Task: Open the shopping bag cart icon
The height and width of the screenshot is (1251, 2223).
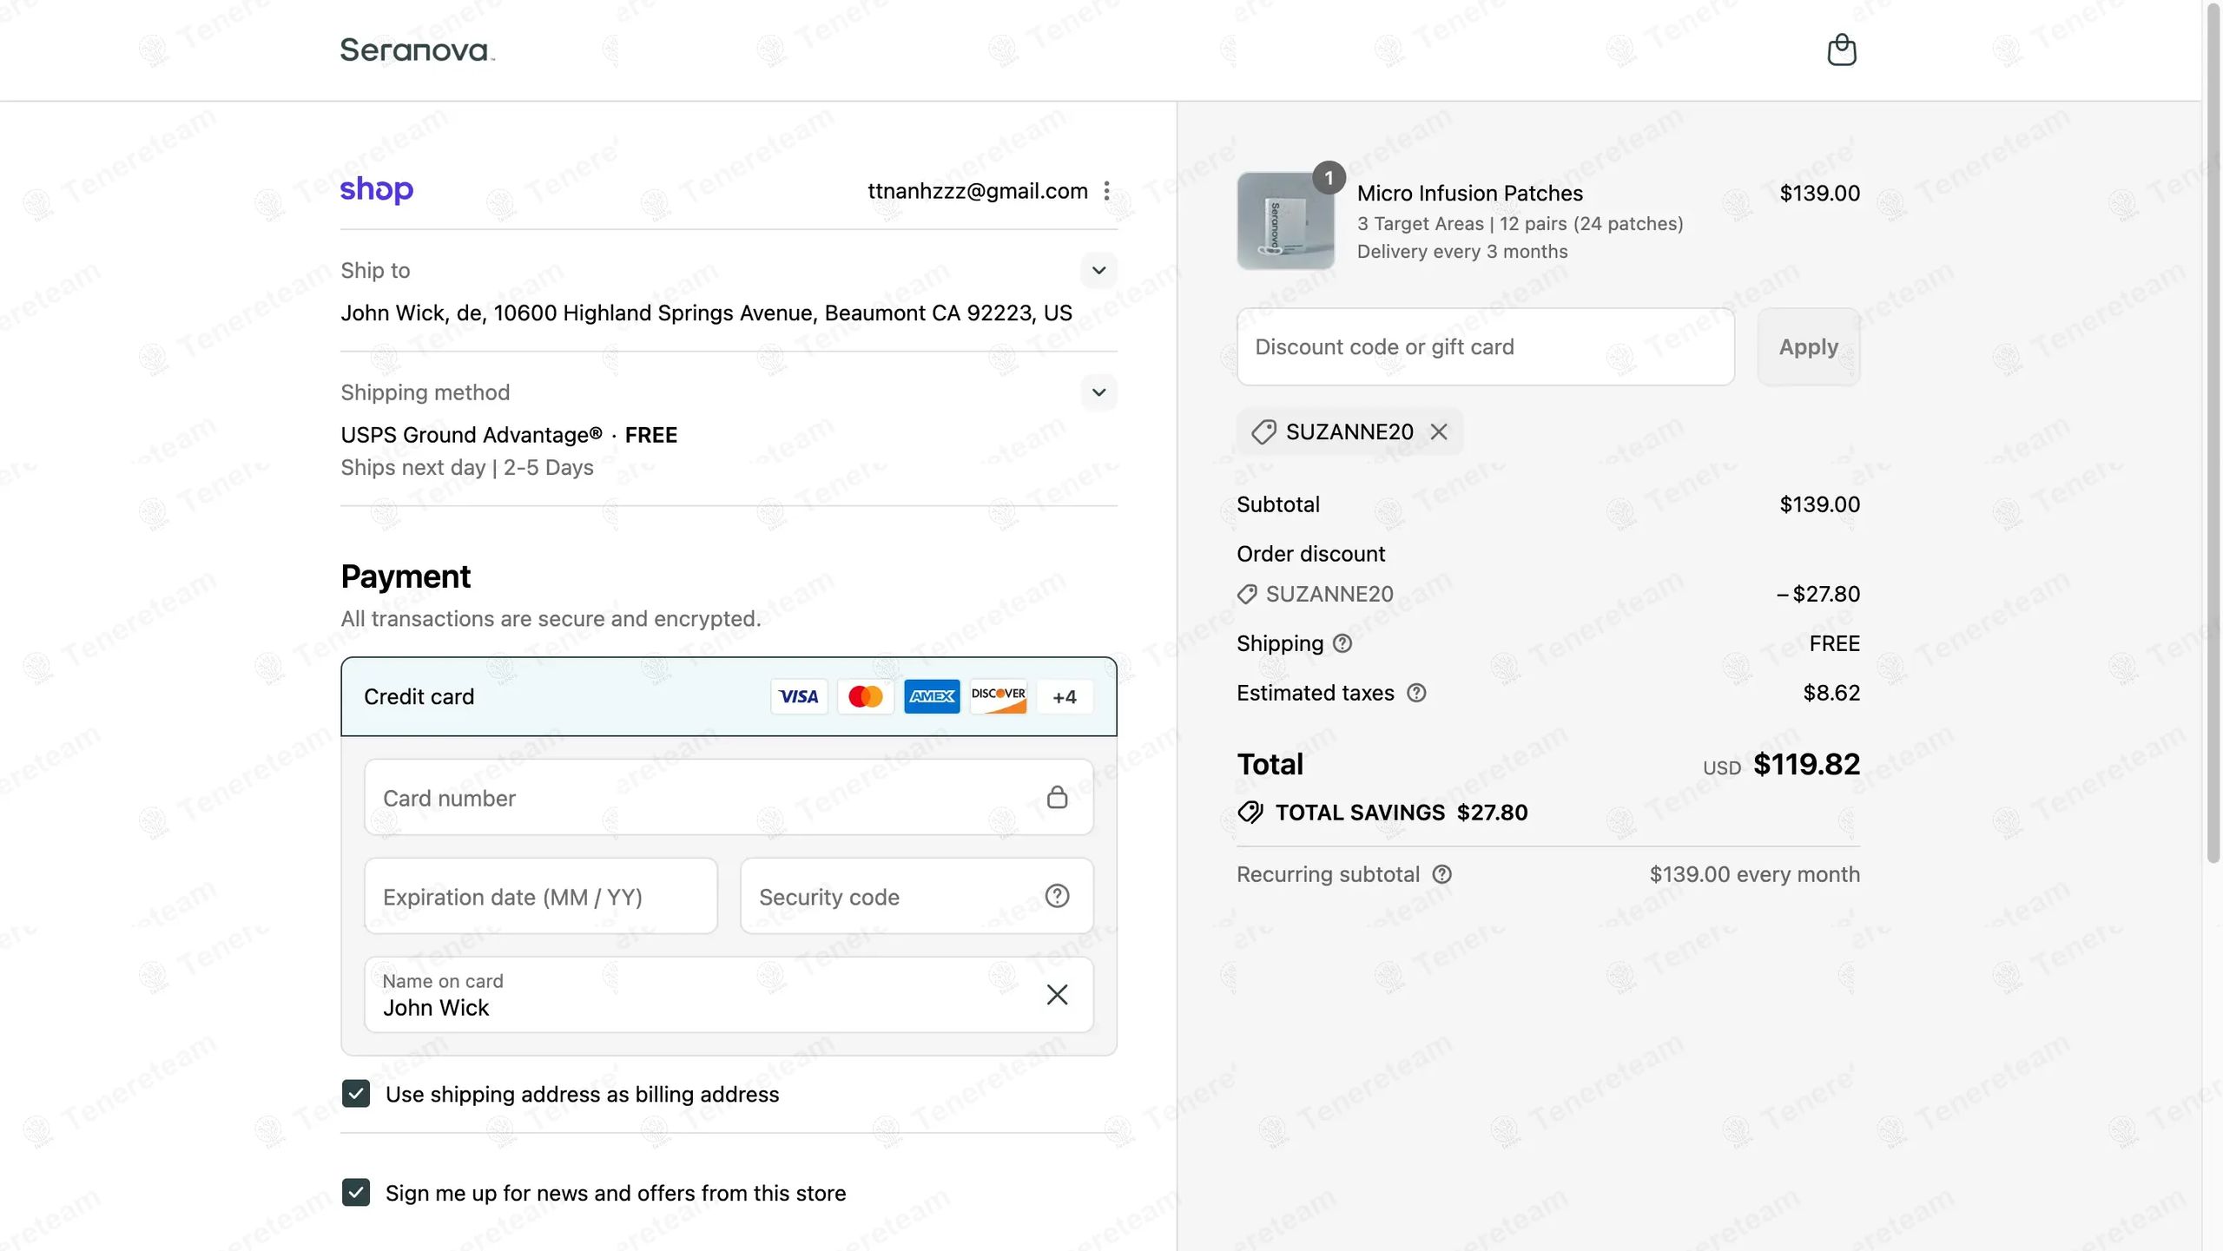Action: [1841, 49]
